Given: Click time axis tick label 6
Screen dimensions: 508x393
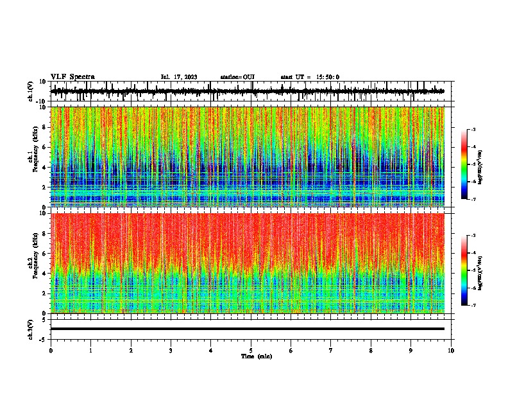Looking at the screenshot, I should [x=291, y=350].
